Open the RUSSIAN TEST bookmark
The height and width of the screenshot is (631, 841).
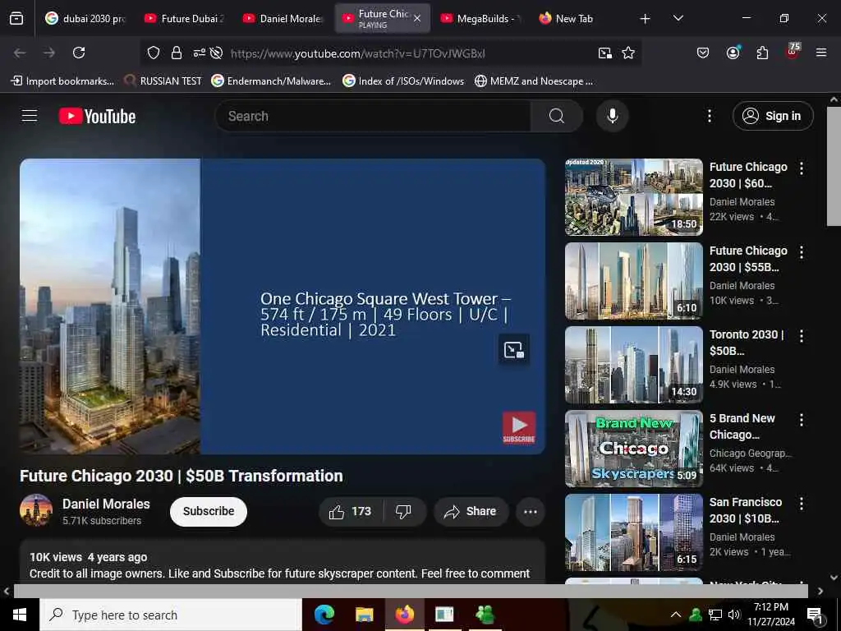(163, 81)
